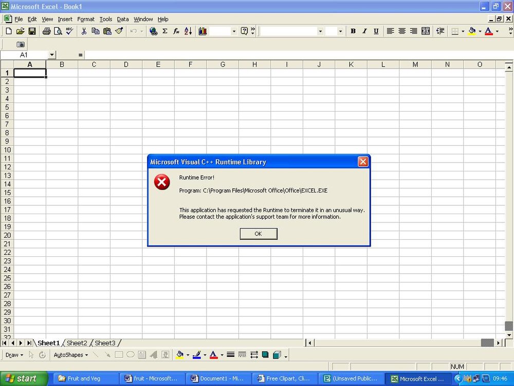Select Merge and Center icon
514x386 pixels.
426,31
